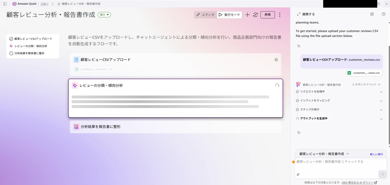
Task: Click the flow description text about 顧客レビューCSV
Action: pyautogui.click(x=175, y=40)
